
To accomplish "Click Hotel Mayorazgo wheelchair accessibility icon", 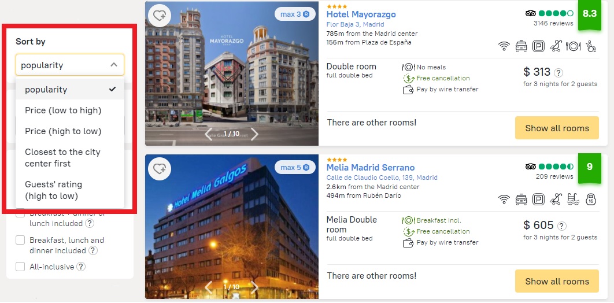I will (591, 47).
